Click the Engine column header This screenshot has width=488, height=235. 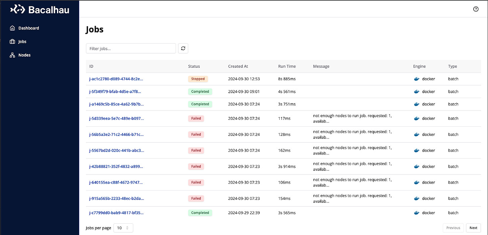[x=419, y=66]
